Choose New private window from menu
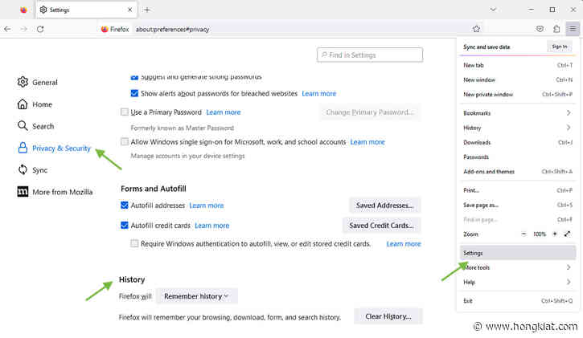 (x=518, y=94)
